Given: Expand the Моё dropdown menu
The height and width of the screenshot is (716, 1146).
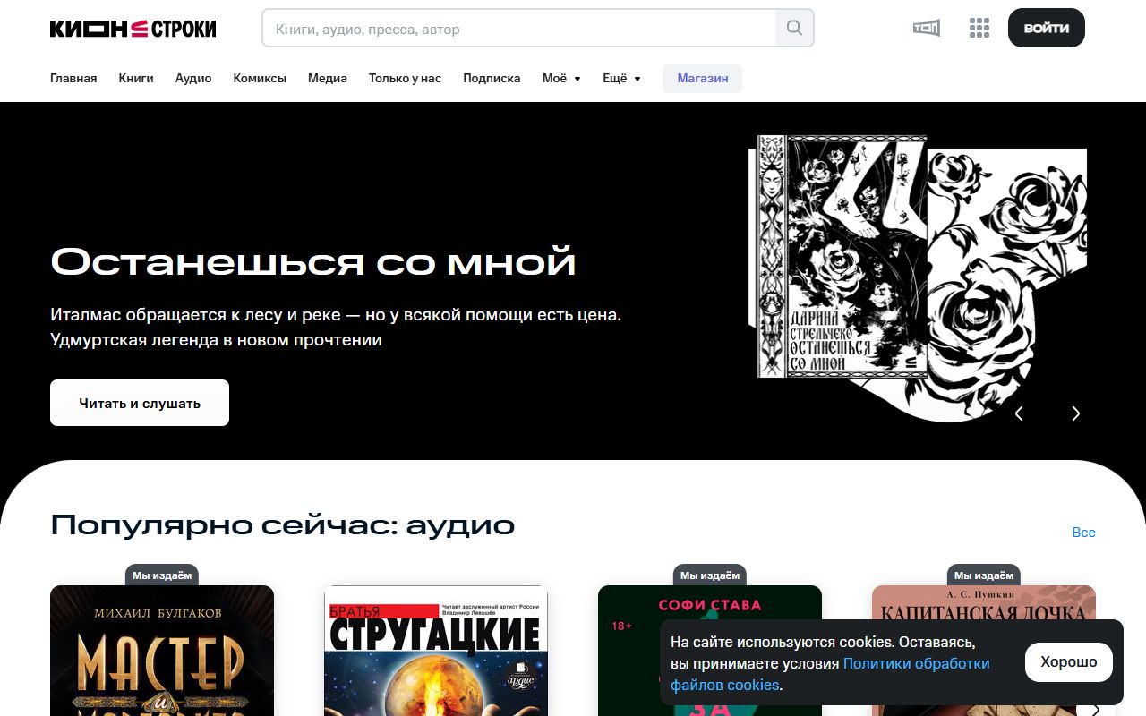Looking at the screenshot, I should point(561,78).
